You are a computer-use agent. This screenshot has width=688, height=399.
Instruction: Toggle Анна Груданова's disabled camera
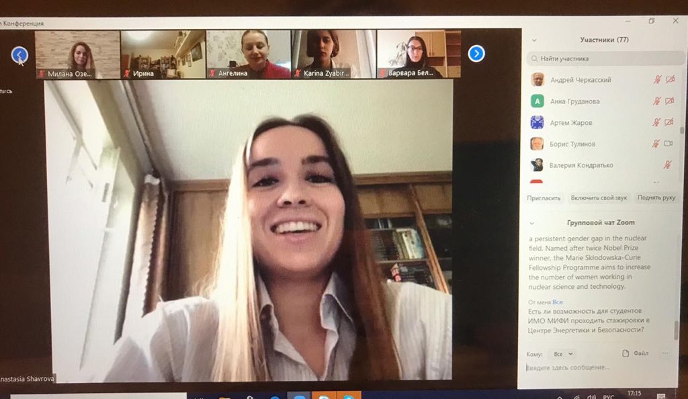click(x=669, y=101)
